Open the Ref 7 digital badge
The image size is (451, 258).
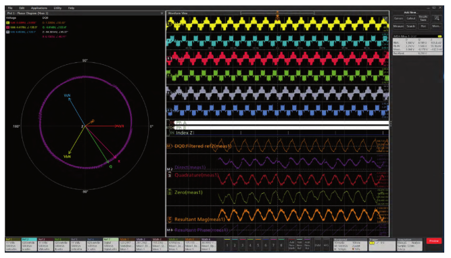tap(111, 244)
